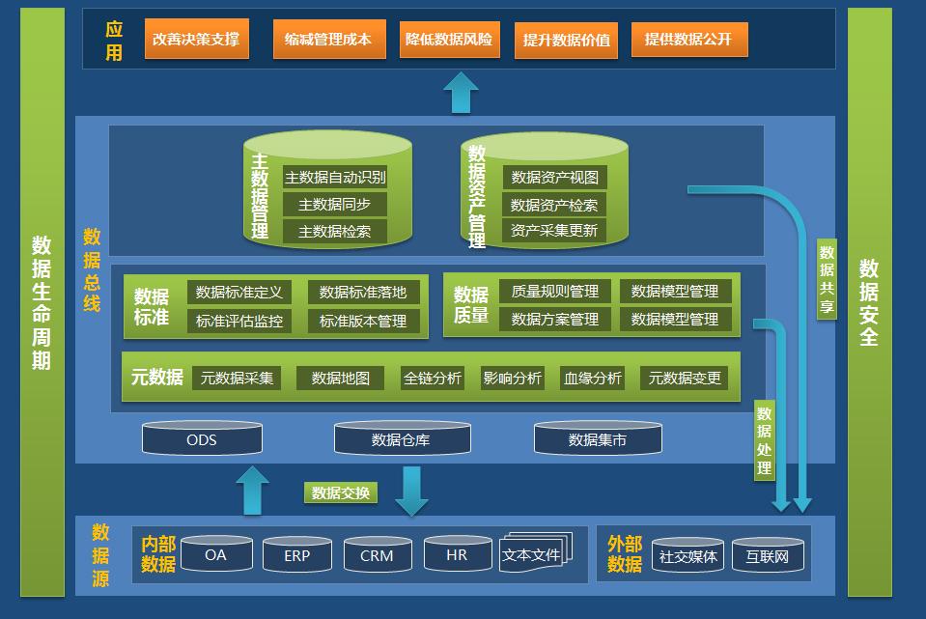
Task: Click 数据模型管理 beside 数据方案管理
Action: coord(676,319)
